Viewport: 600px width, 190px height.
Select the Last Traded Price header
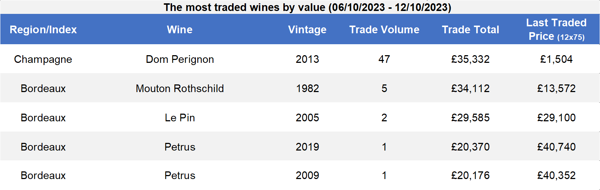[x=556, y=30]
